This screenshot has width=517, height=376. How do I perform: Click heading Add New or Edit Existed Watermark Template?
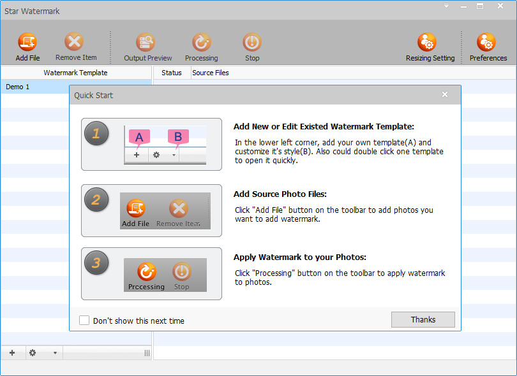[x=324, y=127]
